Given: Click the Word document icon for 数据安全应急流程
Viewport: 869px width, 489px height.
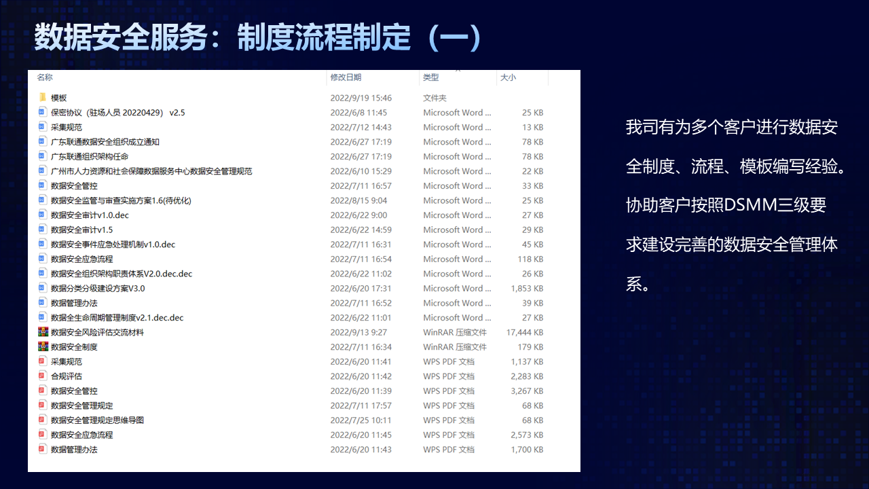Looking at the screenshot, I should (x=42, y=259).
